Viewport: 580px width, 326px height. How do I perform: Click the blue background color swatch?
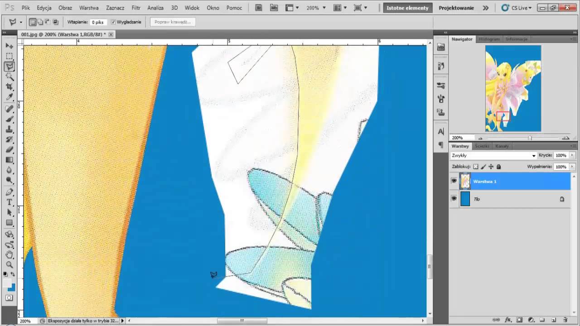[12, 288]
